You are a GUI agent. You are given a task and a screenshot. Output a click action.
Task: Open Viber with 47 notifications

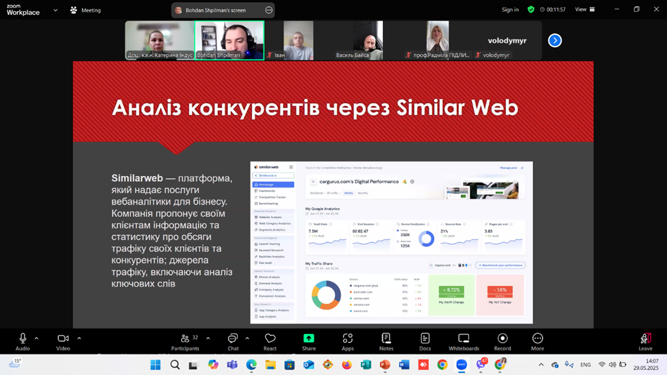(x=481, y=364)
